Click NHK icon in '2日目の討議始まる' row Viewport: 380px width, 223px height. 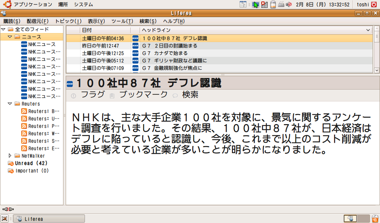click(x=135, y=46)
